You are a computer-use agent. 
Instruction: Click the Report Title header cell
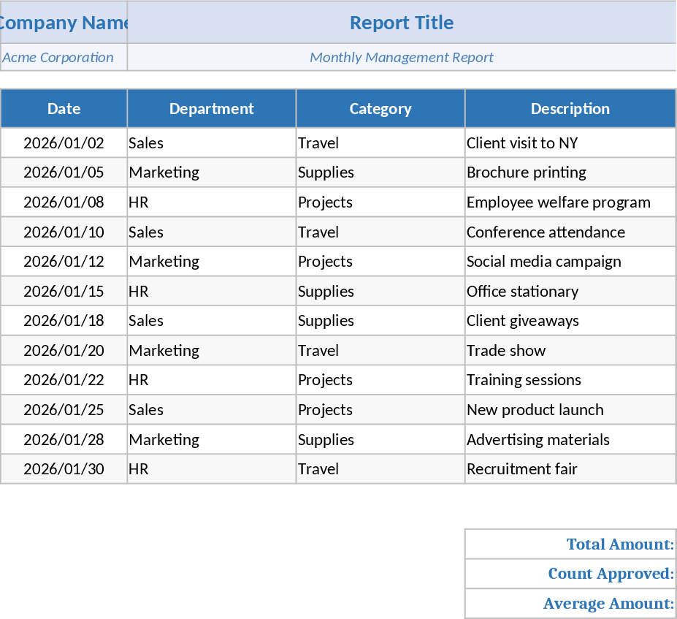[x=402, y=23]
